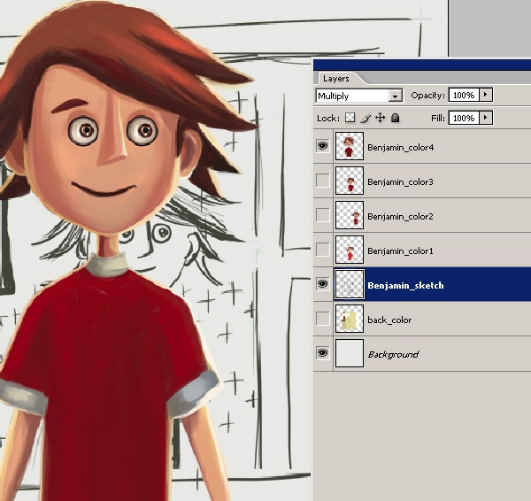Select the Layers tab

(336, 79)
